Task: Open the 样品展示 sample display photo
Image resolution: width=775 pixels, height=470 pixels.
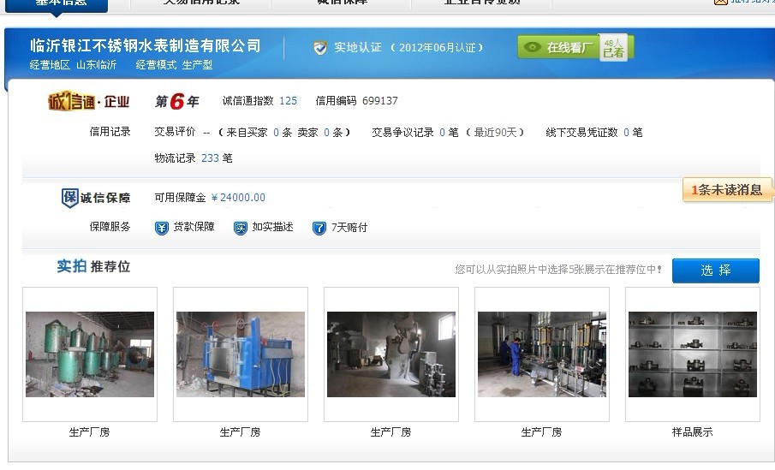Action: click(x=693, y=354)
